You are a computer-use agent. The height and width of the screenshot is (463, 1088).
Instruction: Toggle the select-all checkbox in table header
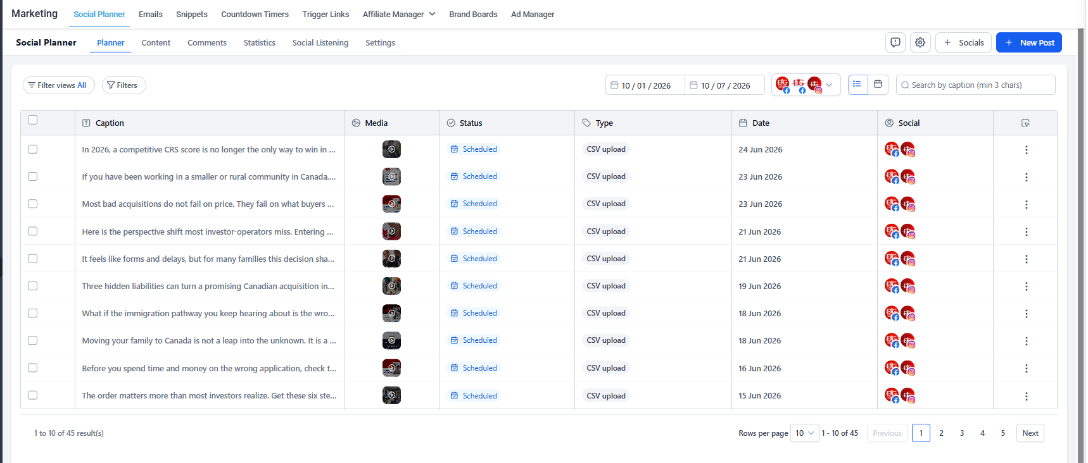(x=33, y=120)
